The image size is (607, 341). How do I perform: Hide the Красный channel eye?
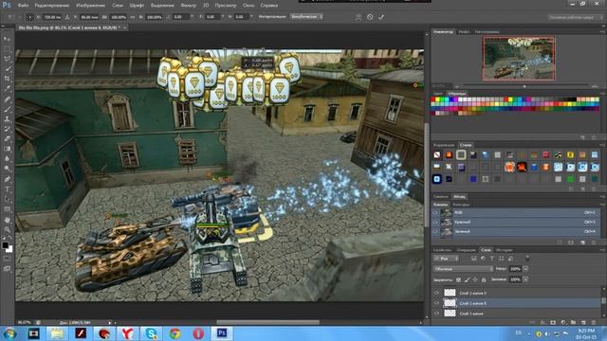pyautogui.click(x=435, y=222)
